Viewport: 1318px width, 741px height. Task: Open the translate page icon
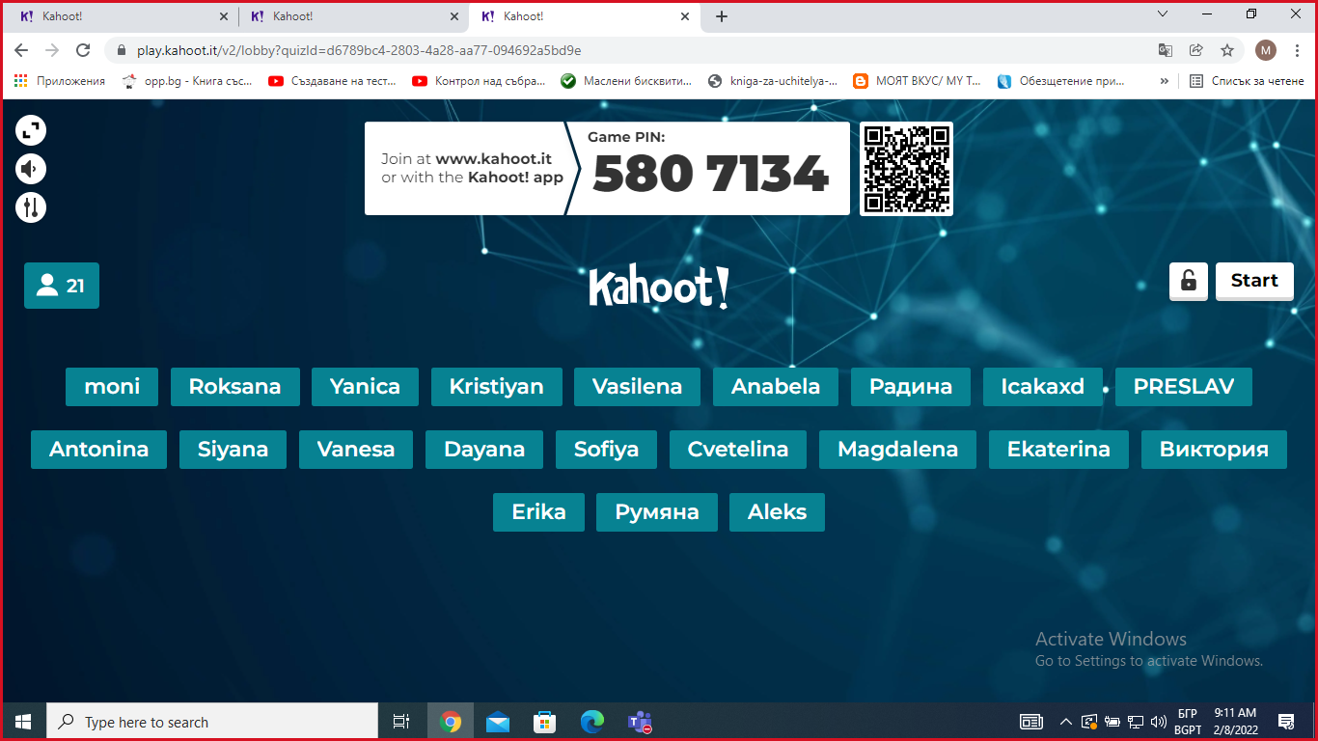click(1166, 50)
